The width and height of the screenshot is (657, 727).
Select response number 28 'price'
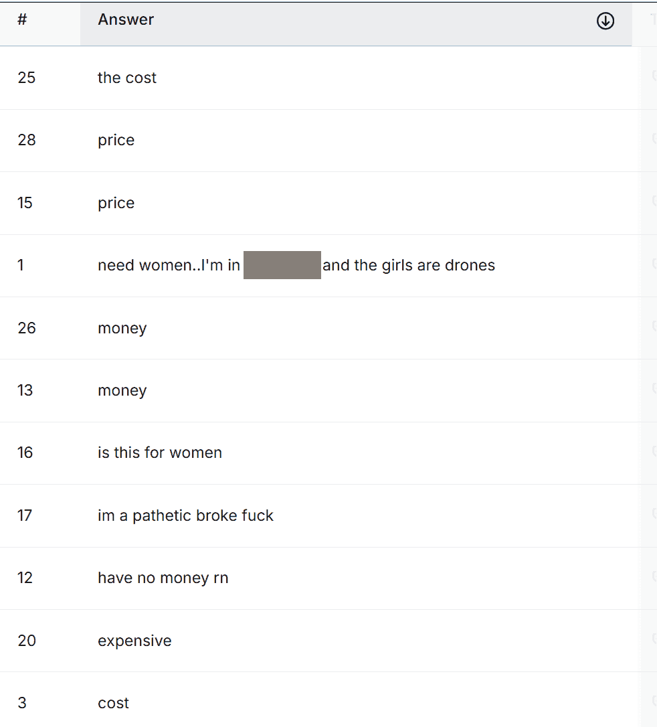328,141
